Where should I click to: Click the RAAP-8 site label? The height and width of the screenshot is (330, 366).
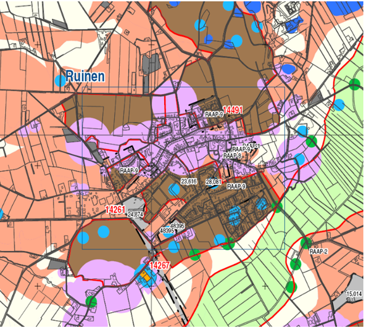[232, 155]
